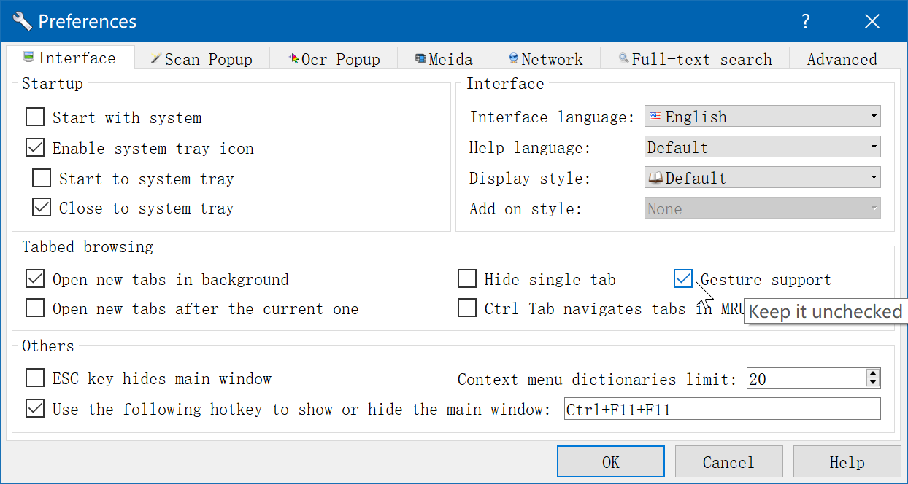Click the question mark help icon
The width and height of the screenshot is (908, 484).
click(x=805, y=21)
